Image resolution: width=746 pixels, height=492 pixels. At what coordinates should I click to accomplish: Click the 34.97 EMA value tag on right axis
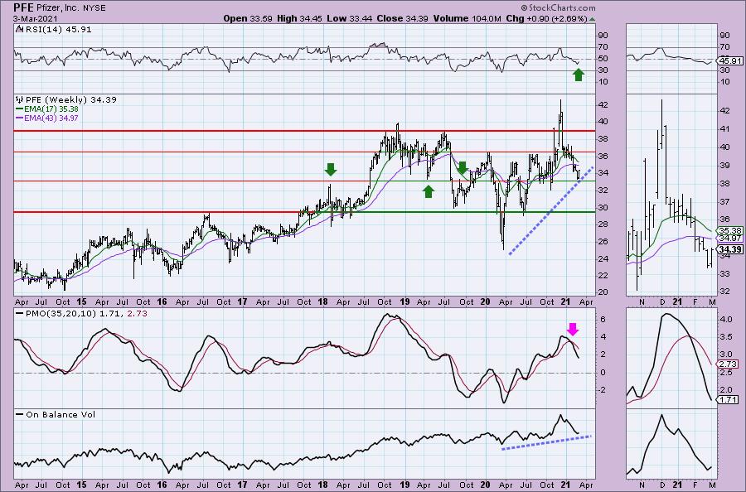pos(729,239)
